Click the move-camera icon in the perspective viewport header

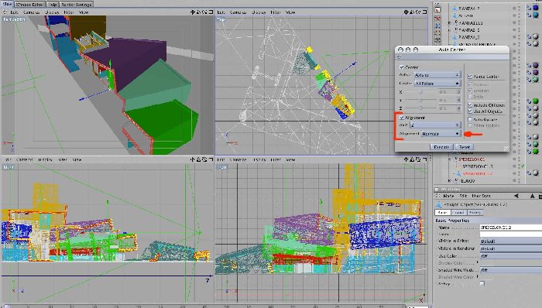(x=193, y=12)
